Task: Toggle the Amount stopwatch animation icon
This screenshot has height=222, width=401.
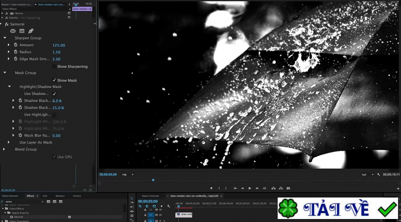Action: point(15,45)
